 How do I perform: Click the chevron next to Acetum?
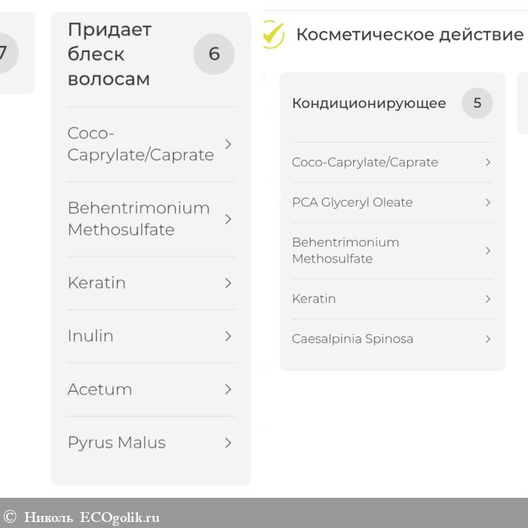coord(228,389)
